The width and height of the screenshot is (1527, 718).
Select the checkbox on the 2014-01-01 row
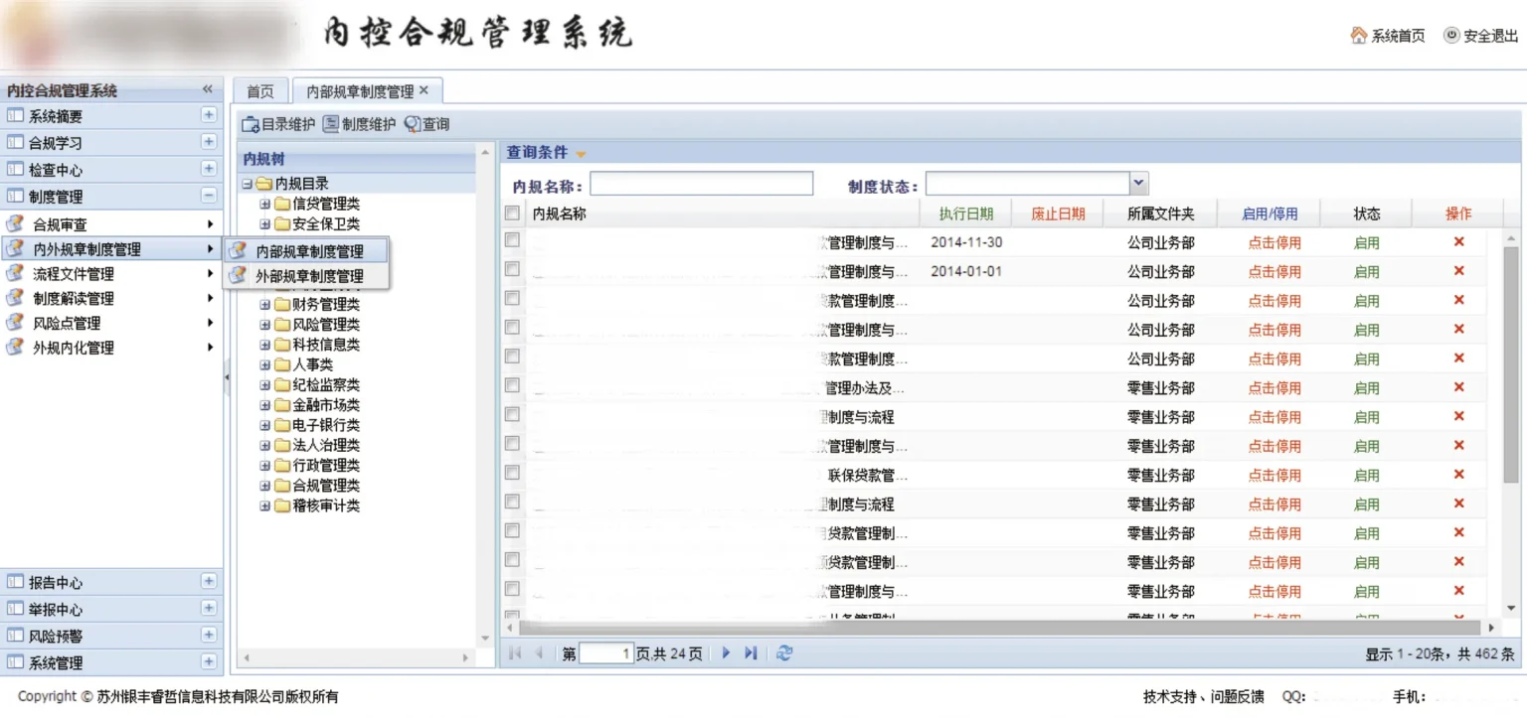point(512,269)
